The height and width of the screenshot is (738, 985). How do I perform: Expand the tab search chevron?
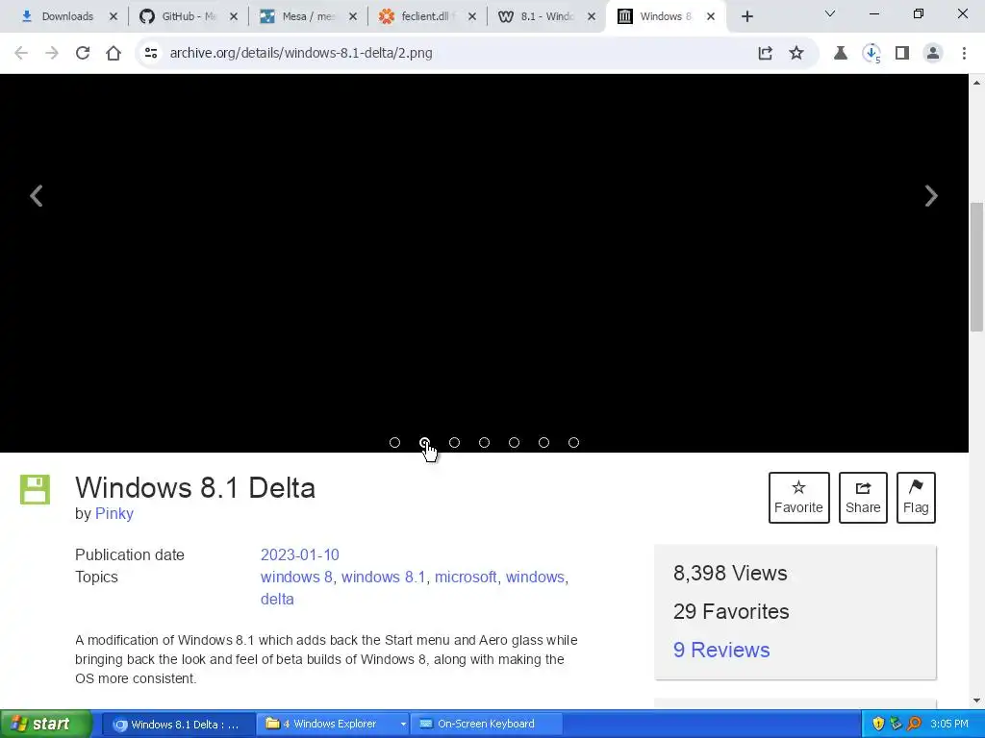pos(830,13)
